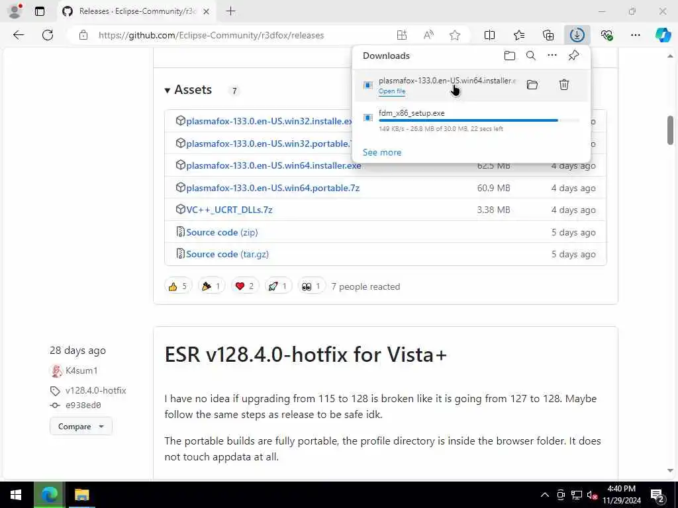Open the Copilot sidebar

[663, 36]
